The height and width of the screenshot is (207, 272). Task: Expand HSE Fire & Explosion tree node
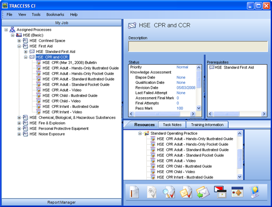coord(19,123)
